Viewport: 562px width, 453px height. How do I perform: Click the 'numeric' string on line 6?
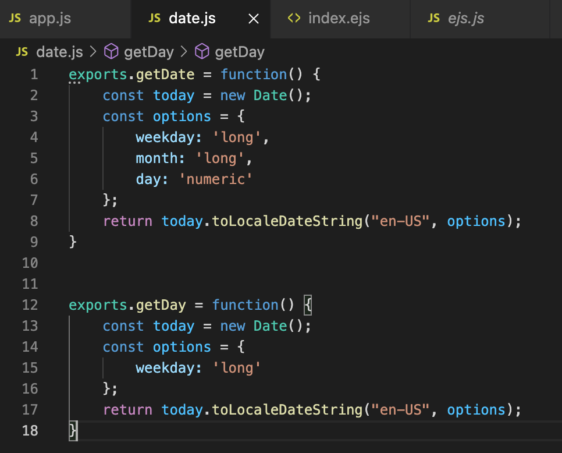(216, 179)
